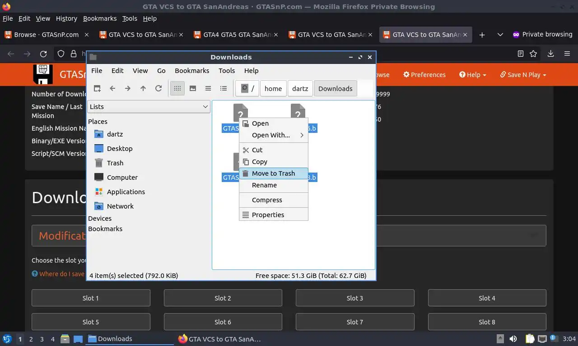
Task: Click the 'Slot 1' button
Action: pos(91,298)
